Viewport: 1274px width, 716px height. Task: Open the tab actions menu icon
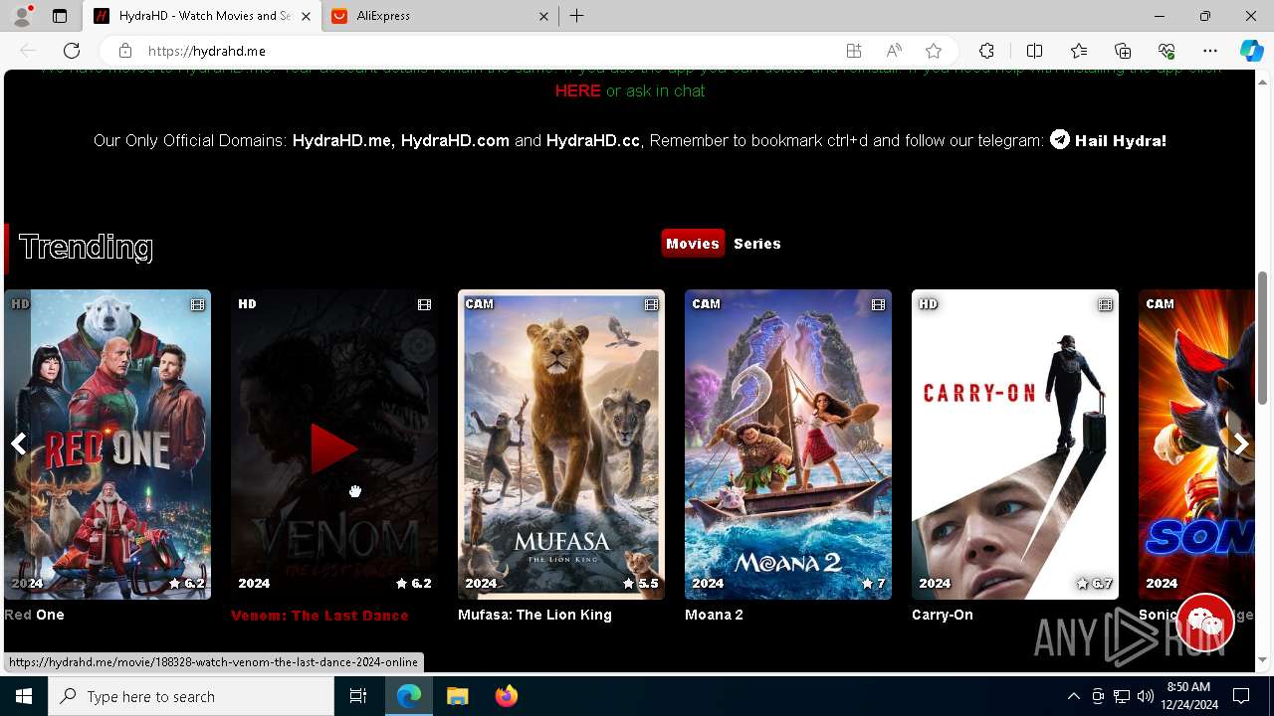point(60,16)
